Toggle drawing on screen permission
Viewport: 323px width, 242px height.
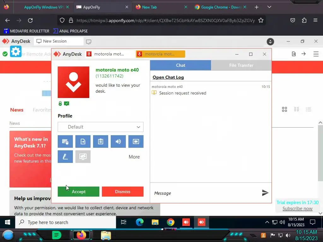[x=65, y=157]
